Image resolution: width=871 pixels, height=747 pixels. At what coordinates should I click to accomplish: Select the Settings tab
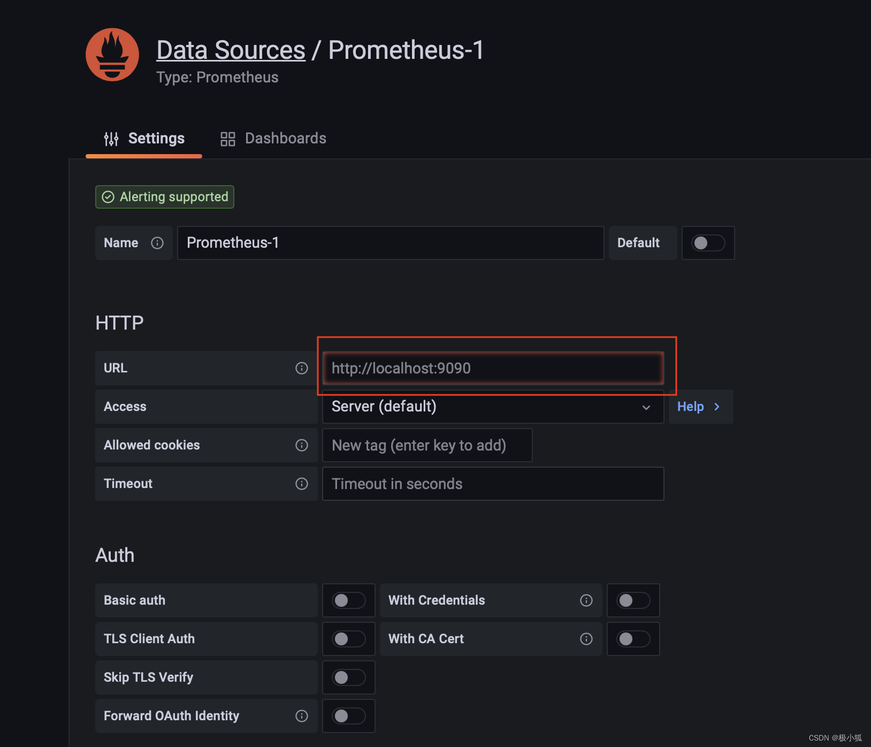pyautogui.click(x=156, y=138)
